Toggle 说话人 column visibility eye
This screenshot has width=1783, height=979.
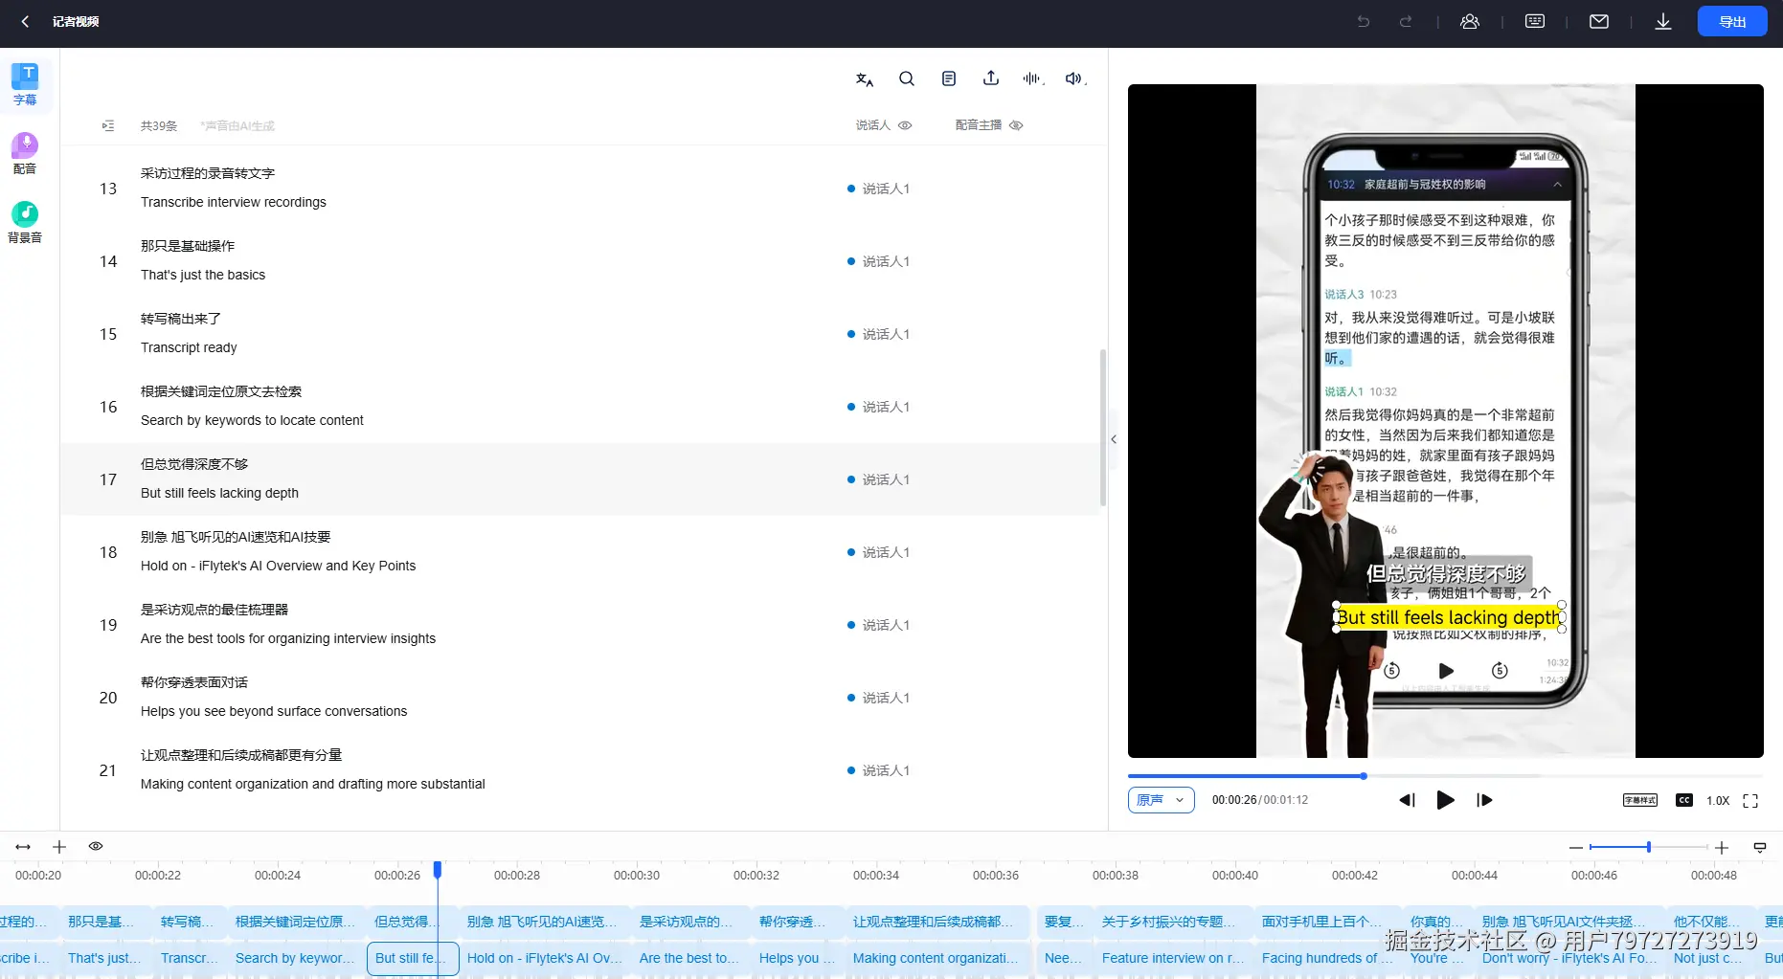pos(905,125)
